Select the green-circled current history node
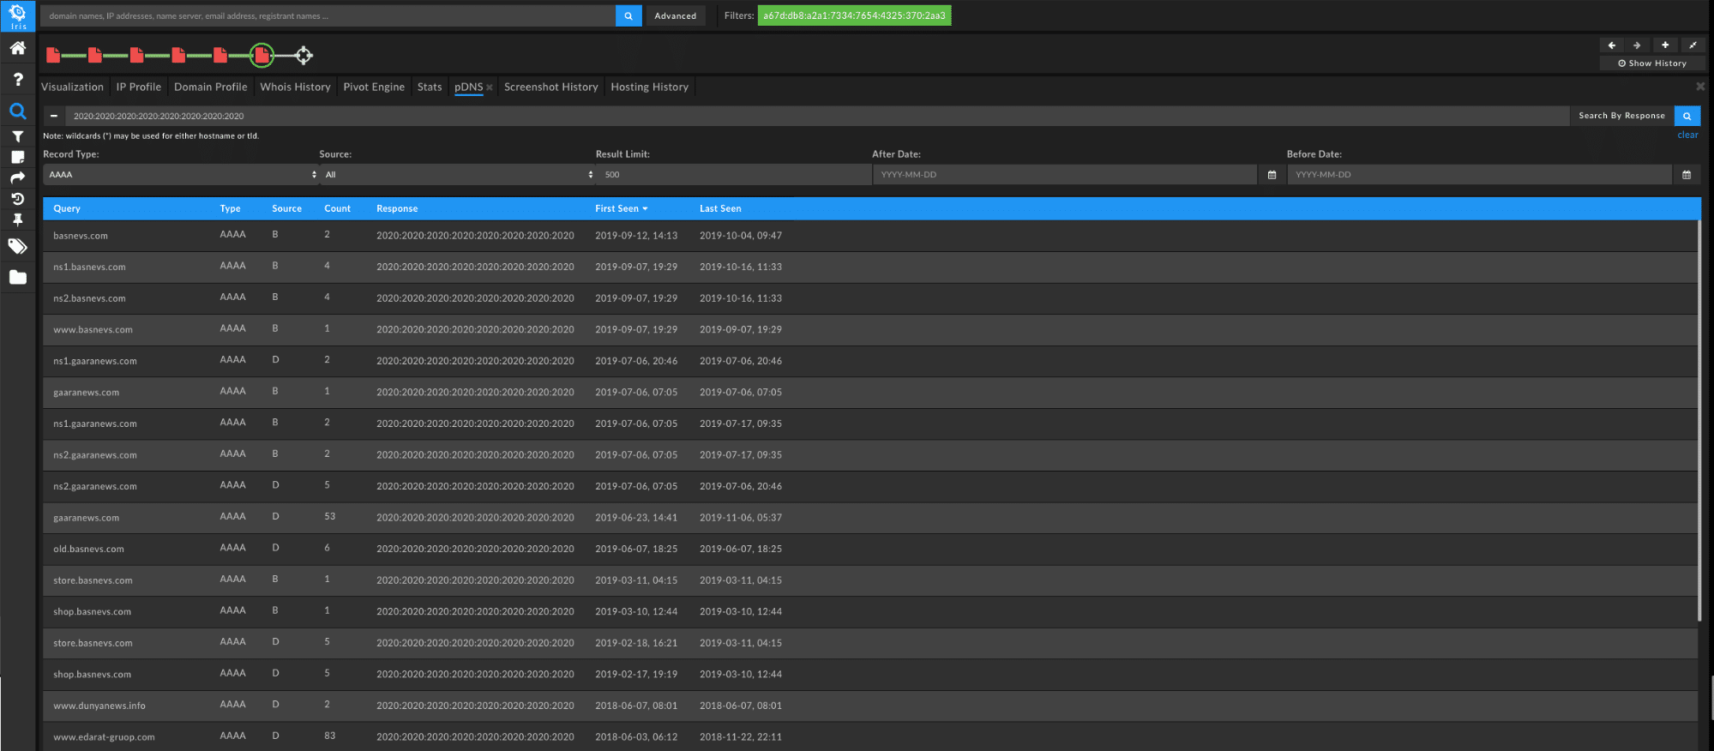The image size is (1714, 751). pos(262,56)
